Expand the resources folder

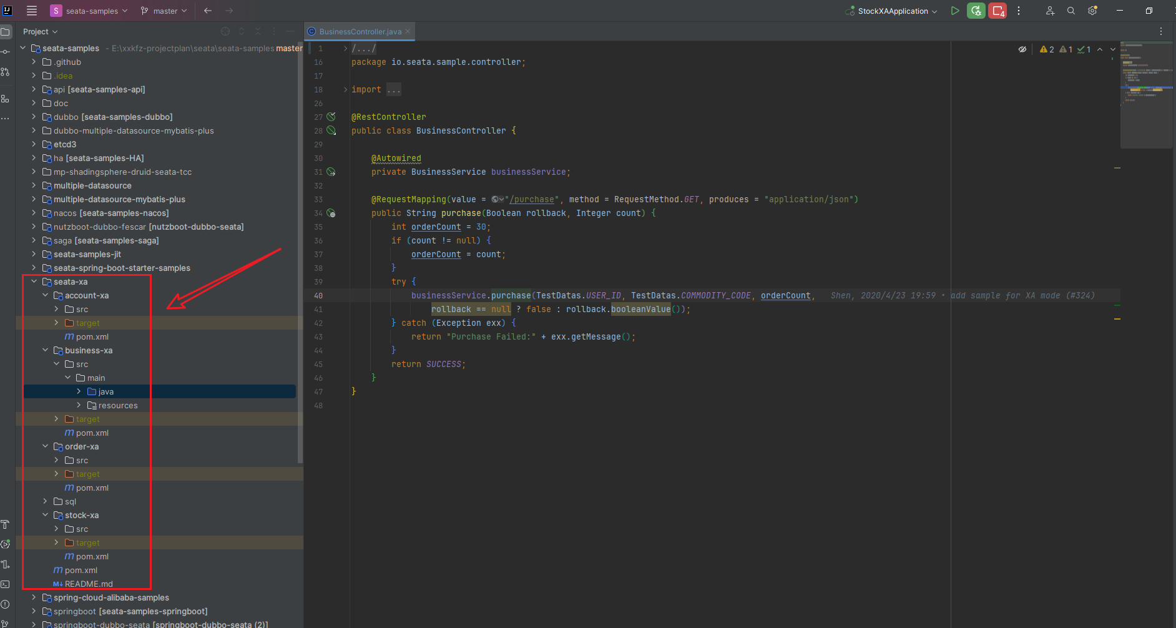coord(79,405)
